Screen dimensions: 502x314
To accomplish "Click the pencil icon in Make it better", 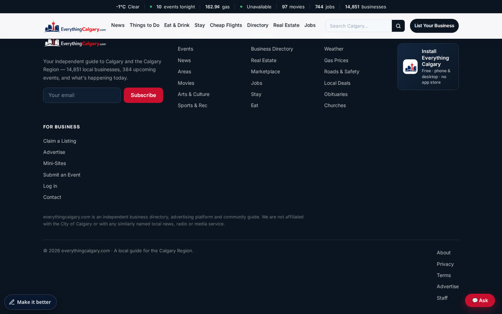I will point(12,302).
